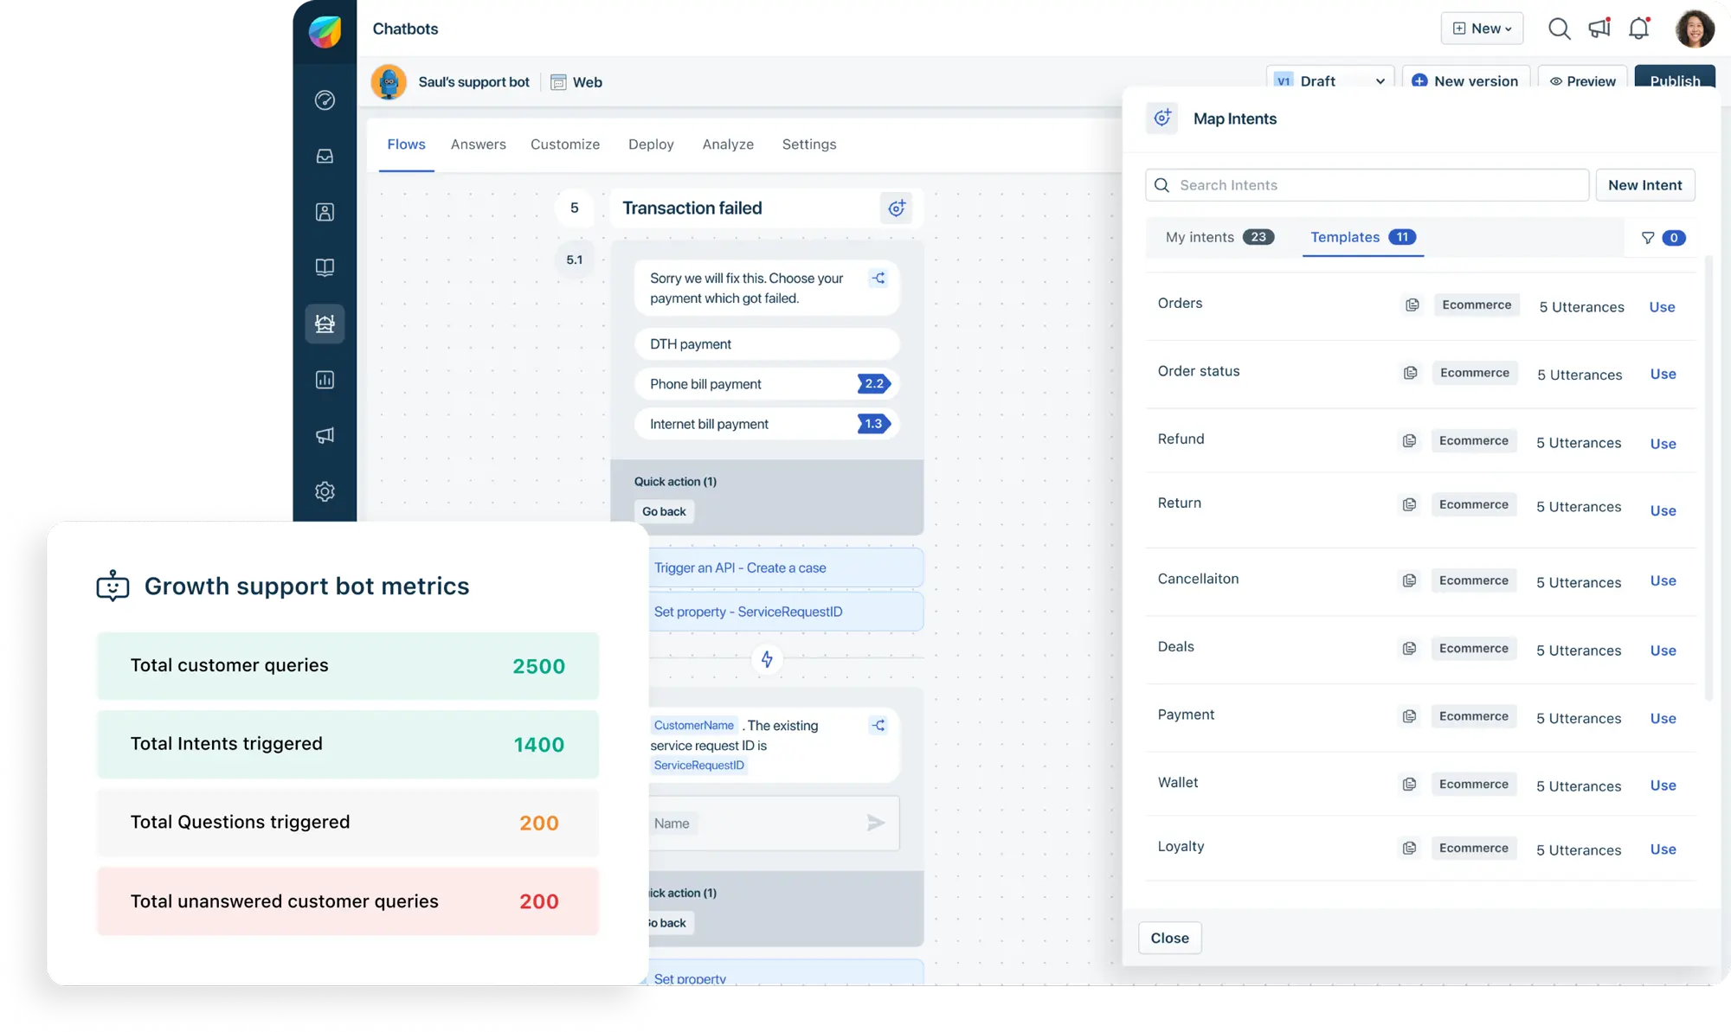Click Use for the Refund intent
This screenshot has width=1731, height=1032.
1663,444
